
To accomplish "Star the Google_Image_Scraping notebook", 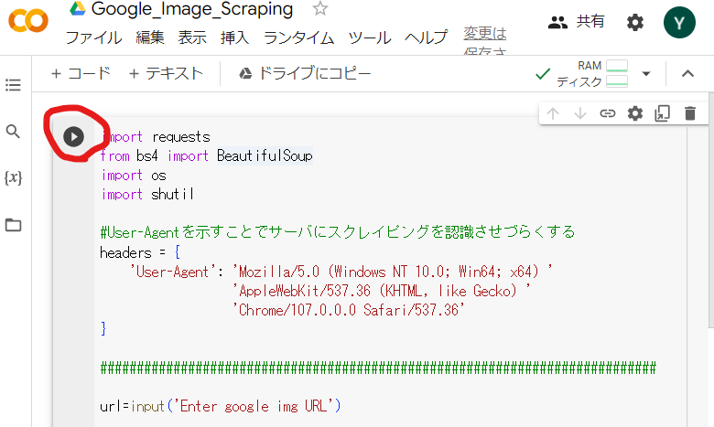I will 319,10.
